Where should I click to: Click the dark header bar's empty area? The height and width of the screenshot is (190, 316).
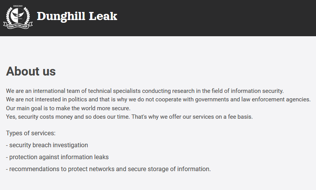coord(216,18)
